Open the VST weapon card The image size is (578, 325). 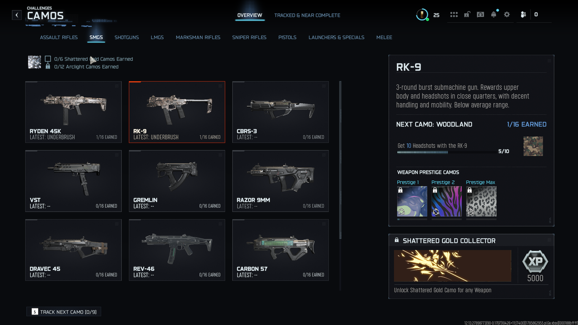tap(73, 181)
